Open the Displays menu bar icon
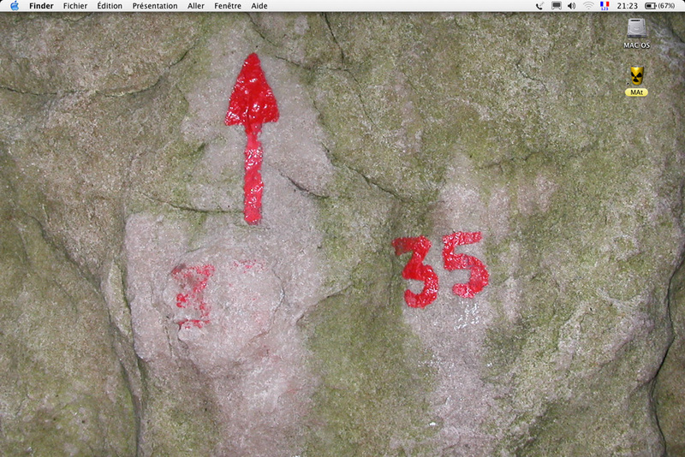 (x=556, y=6)
